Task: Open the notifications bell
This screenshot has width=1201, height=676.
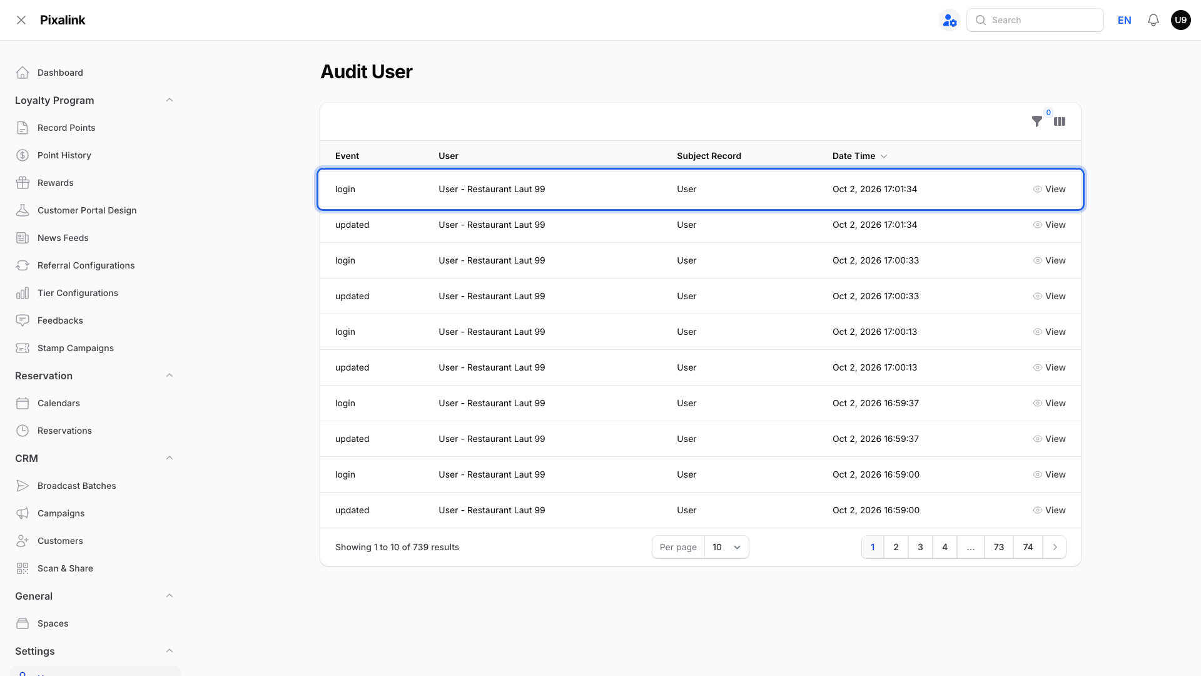Action: pos(1153,20)
